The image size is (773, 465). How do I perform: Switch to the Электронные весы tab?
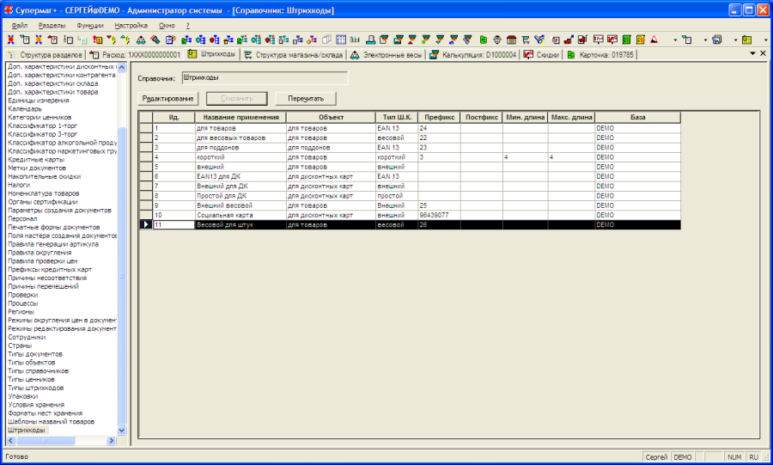[x=392, y=54]
